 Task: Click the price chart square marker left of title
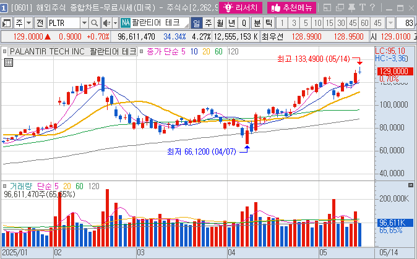(x=4, y=51)
